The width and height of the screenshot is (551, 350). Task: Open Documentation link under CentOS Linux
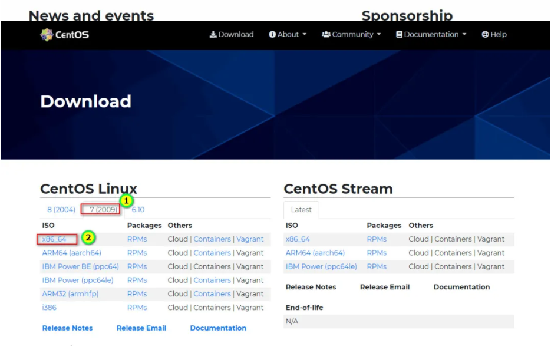[x=218, y=328]
